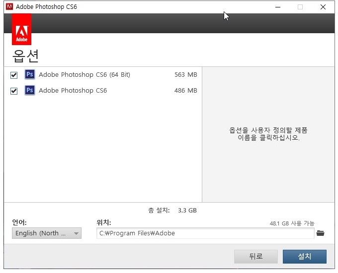The image size is (338, 273).
Task: Open the folder browse icon next to location
Action: (320, 233)
